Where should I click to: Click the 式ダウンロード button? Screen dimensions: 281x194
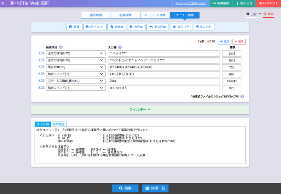[95, 27]
